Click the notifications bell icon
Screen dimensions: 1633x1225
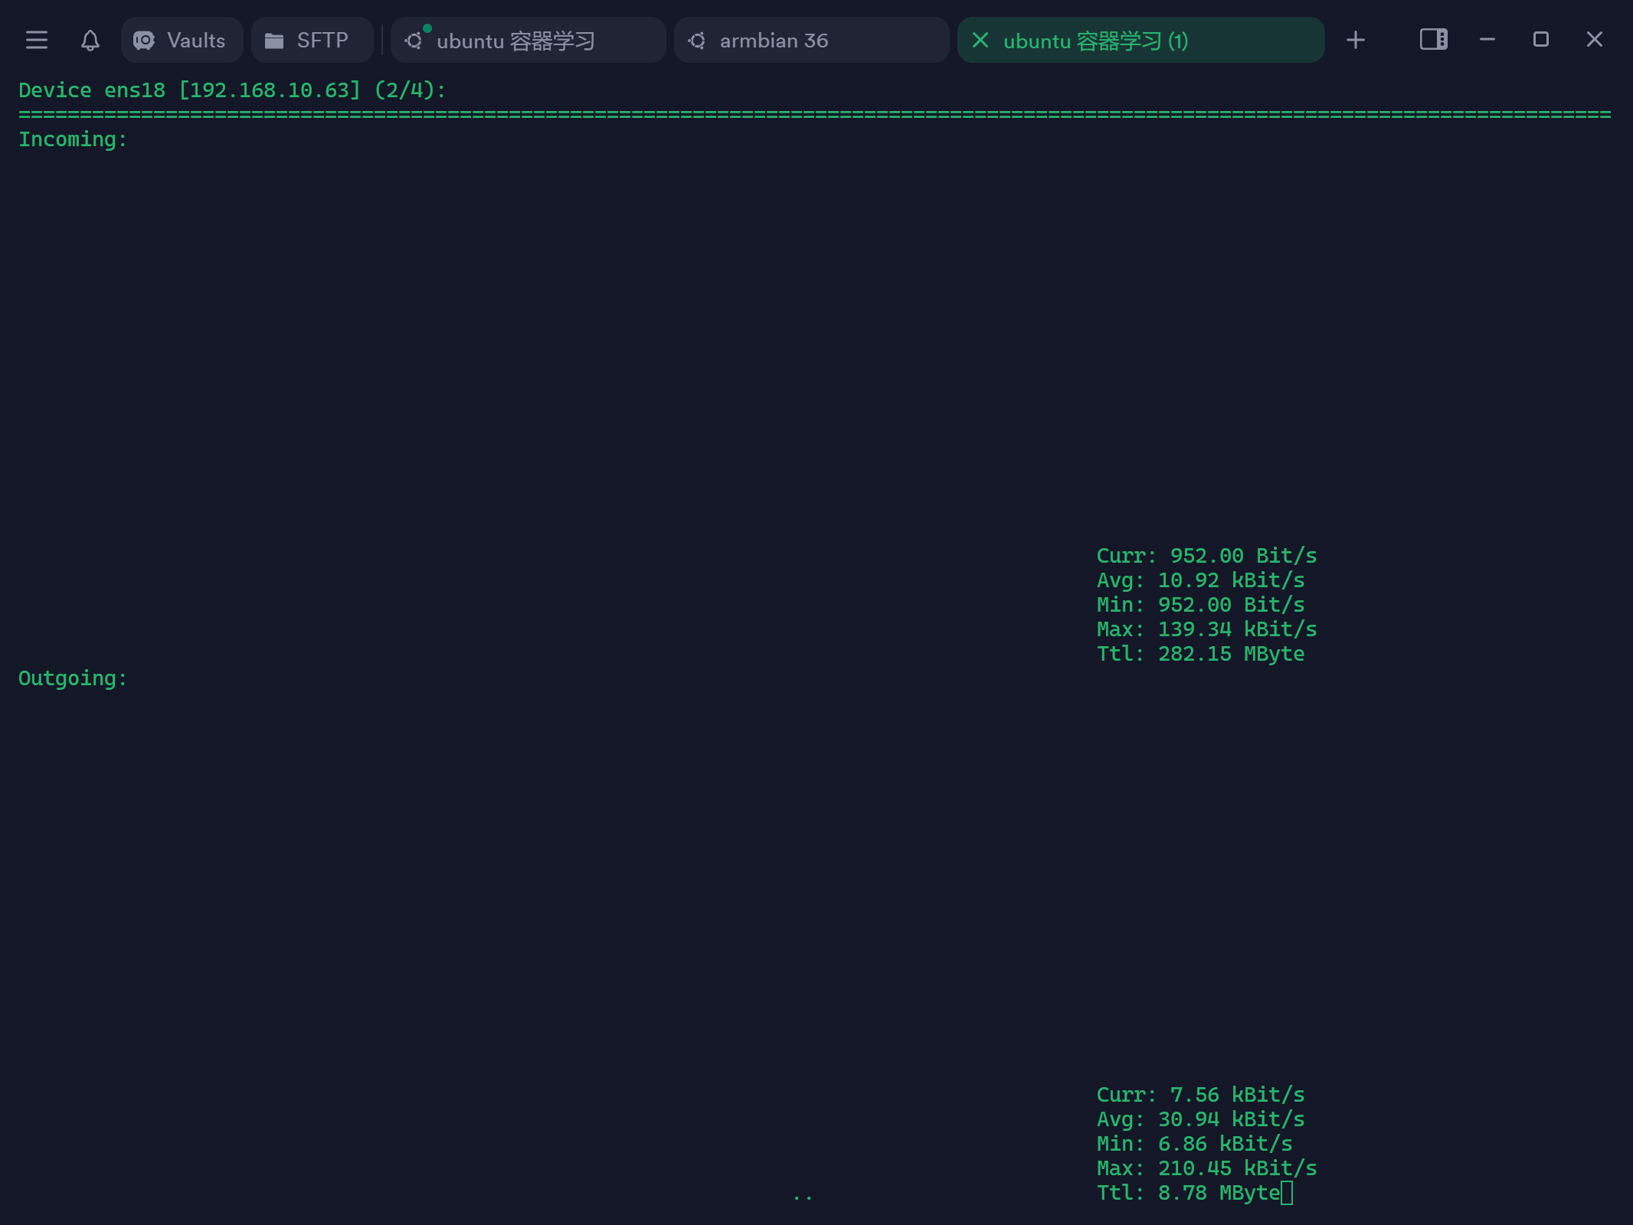(90, 40)
